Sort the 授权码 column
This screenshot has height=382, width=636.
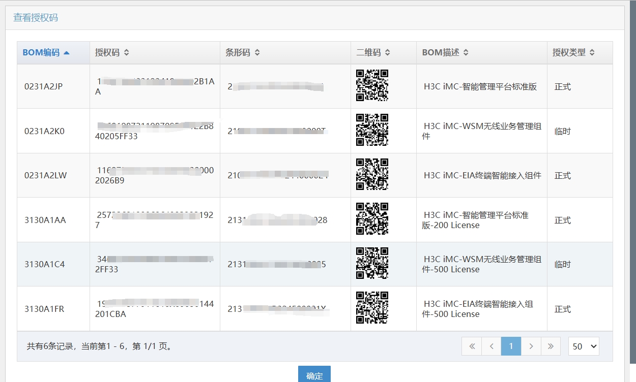point(155,52)
